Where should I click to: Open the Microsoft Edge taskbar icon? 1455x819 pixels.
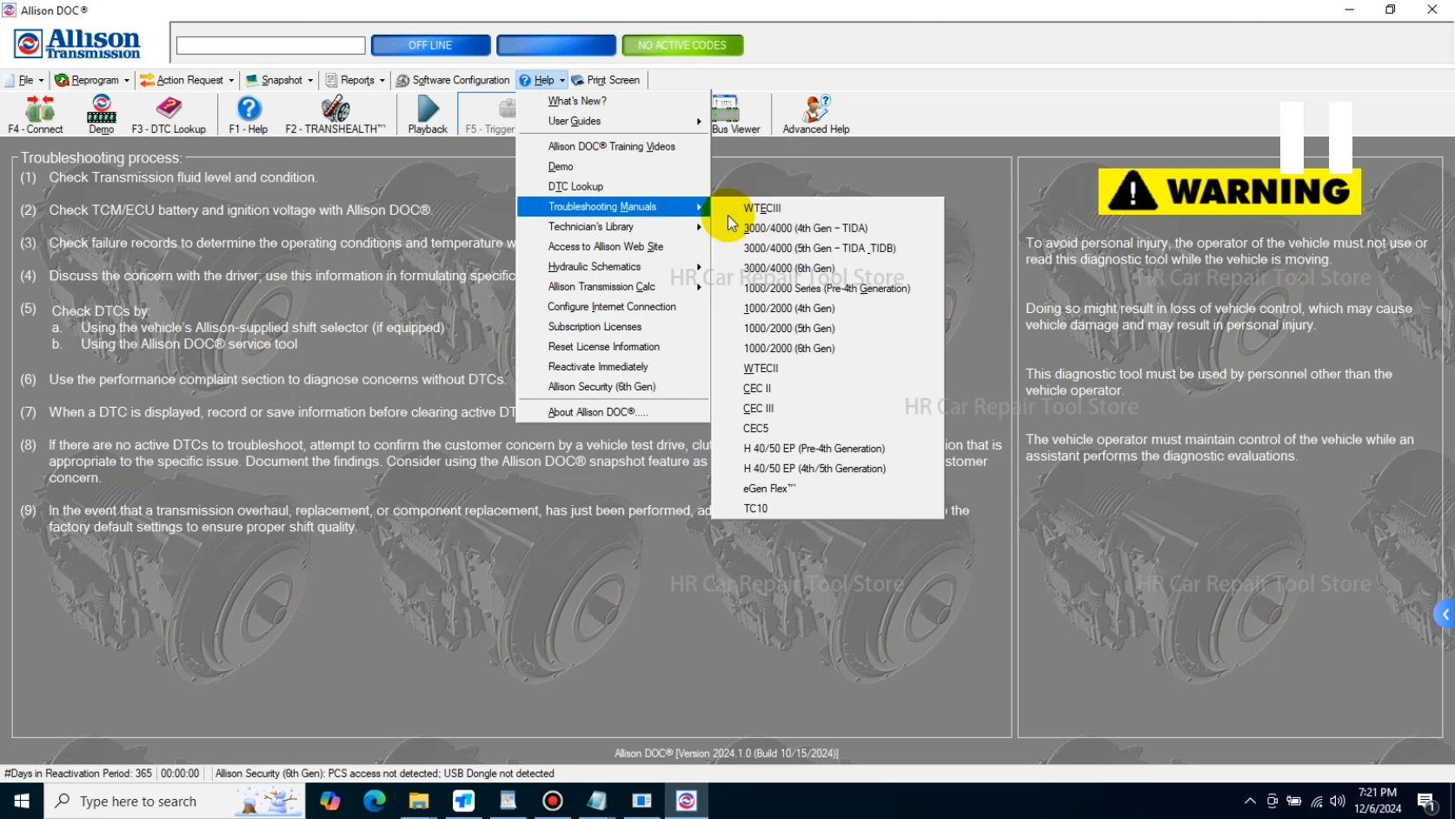click(x=374, y=801)
